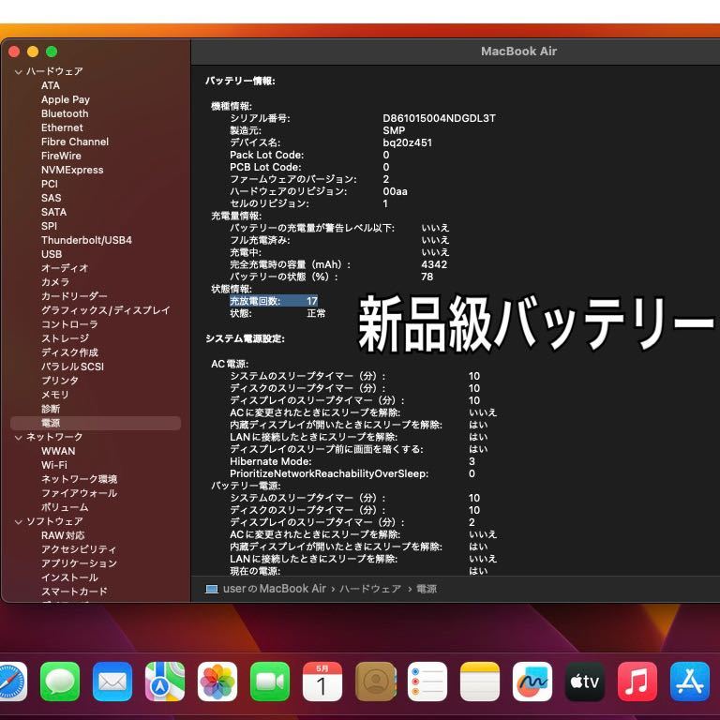Select Ethernet in the sidebar
Screen dimensions: 720x720
tap(62, 127)
